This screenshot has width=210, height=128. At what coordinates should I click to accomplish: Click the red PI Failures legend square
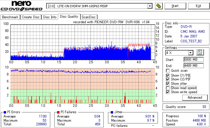point(58,112)
